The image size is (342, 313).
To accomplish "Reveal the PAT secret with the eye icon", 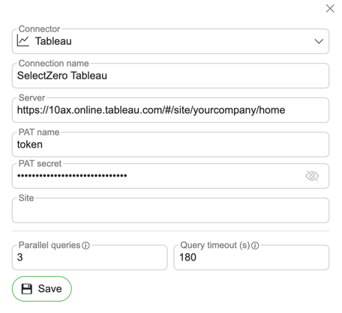I will point(312,176).
